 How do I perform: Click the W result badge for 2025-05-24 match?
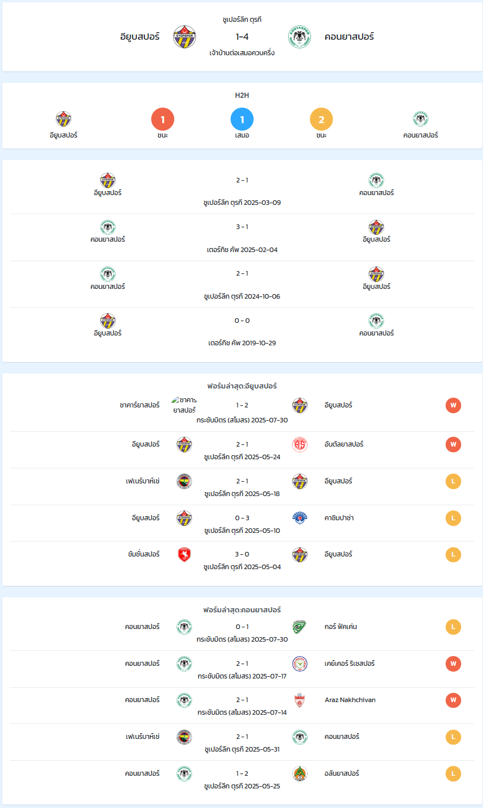[x=453, y=444]
